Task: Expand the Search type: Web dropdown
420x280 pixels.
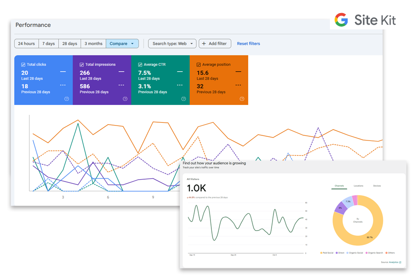Action: [172, 43]
